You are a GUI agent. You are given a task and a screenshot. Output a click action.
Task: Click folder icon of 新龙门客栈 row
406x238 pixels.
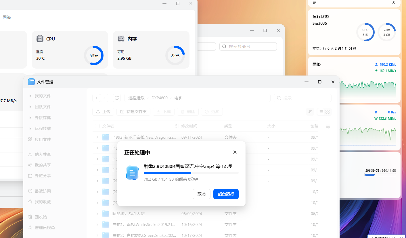[x=106, y=137]
